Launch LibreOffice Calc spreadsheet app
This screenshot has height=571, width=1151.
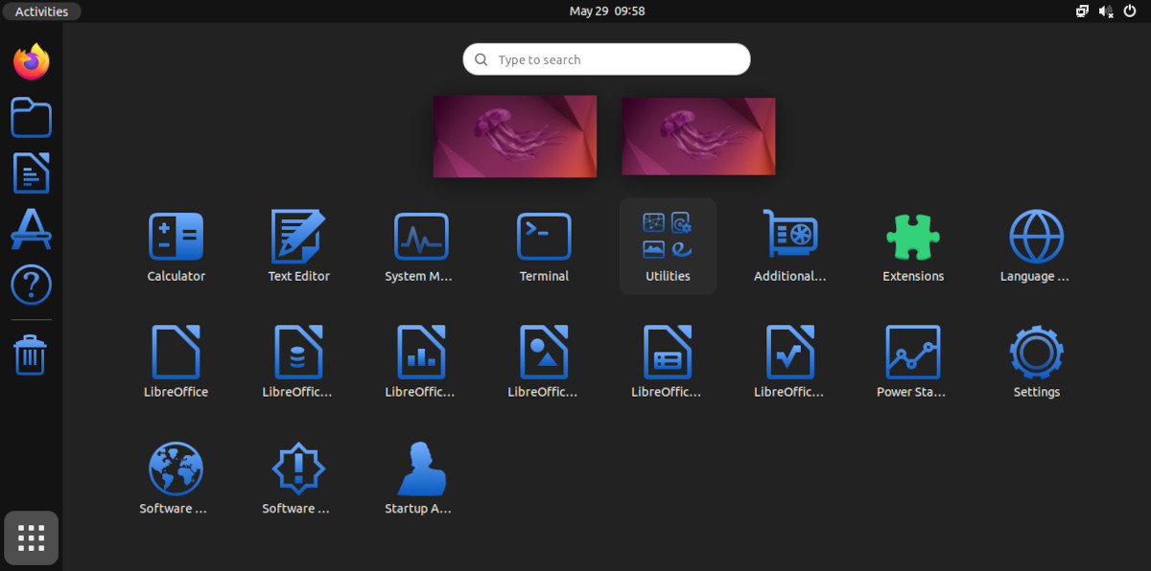[x=421, y=352]
